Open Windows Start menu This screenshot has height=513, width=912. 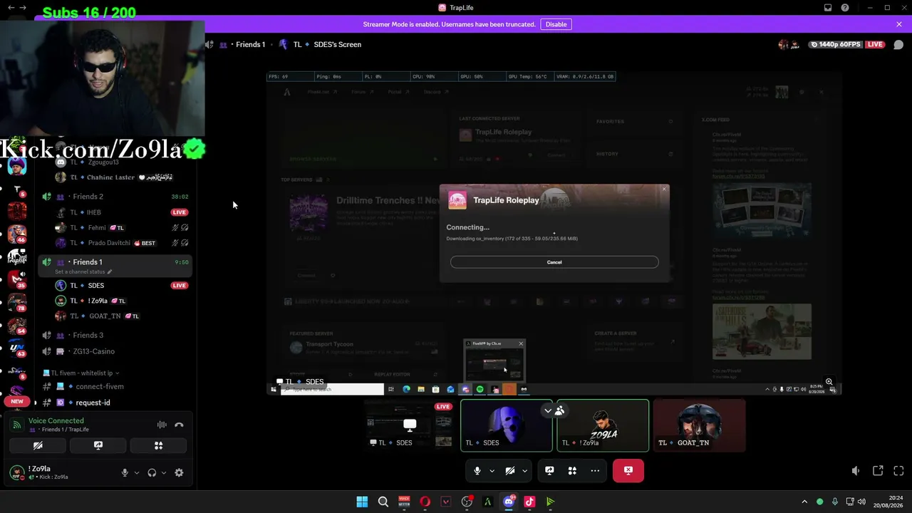[362, 502]
